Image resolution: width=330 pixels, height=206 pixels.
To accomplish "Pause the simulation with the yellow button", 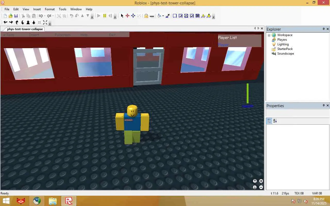I will tap(104, 16).
